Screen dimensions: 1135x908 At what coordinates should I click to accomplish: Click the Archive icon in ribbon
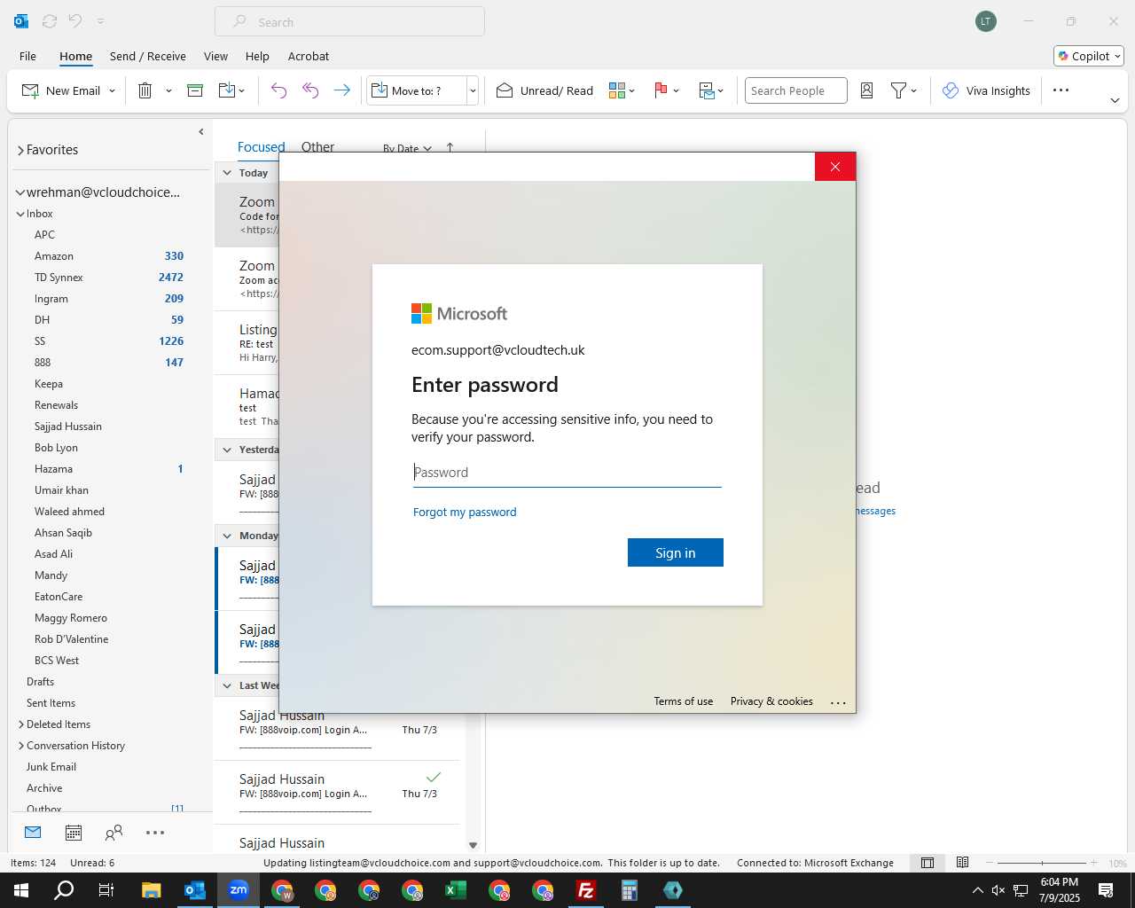(195, 90)
